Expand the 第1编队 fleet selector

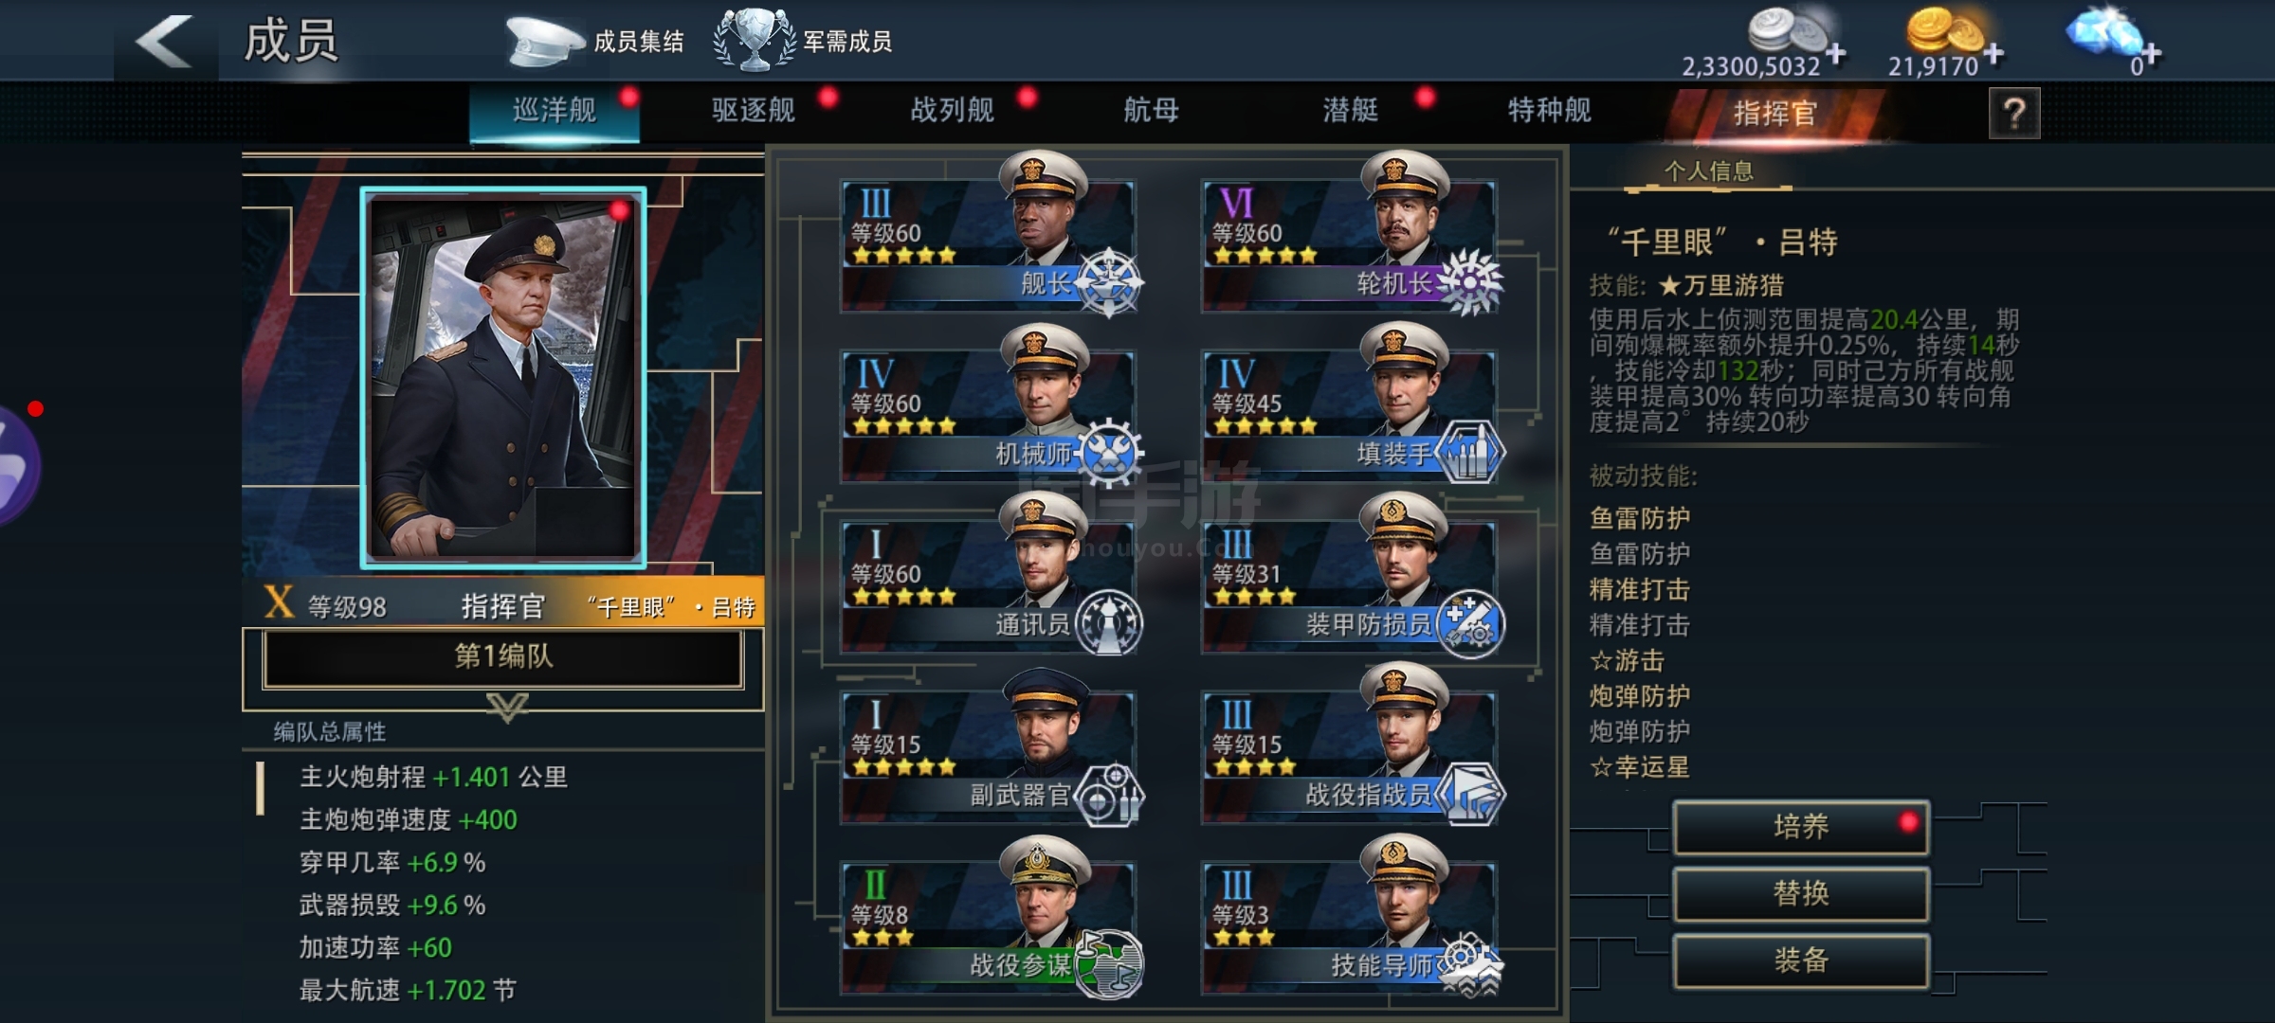pos(503,656)
